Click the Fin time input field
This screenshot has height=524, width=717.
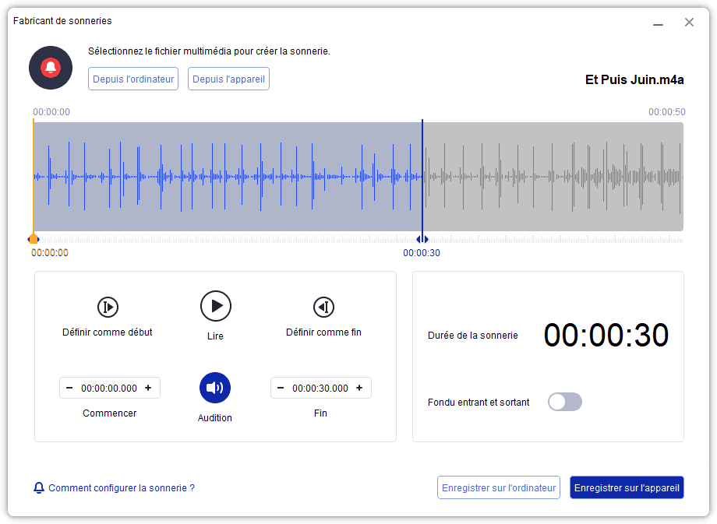click(x=320, y=388)
